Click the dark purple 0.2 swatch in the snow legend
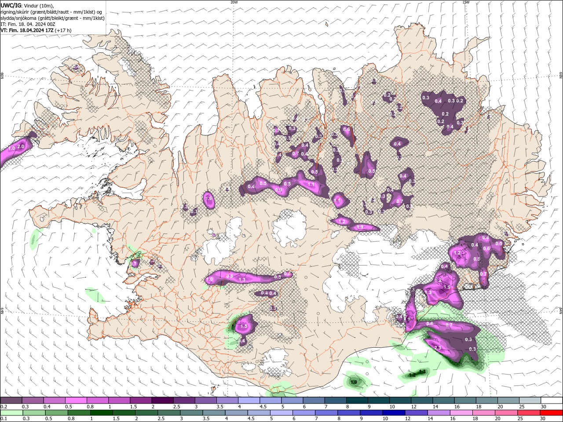The image size is (563, 422). pos(11,400)
